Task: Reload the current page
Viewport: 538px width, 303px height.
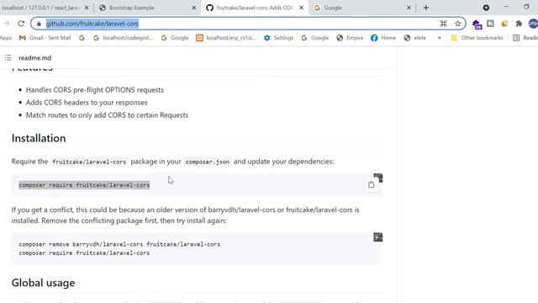Action: 21,24
